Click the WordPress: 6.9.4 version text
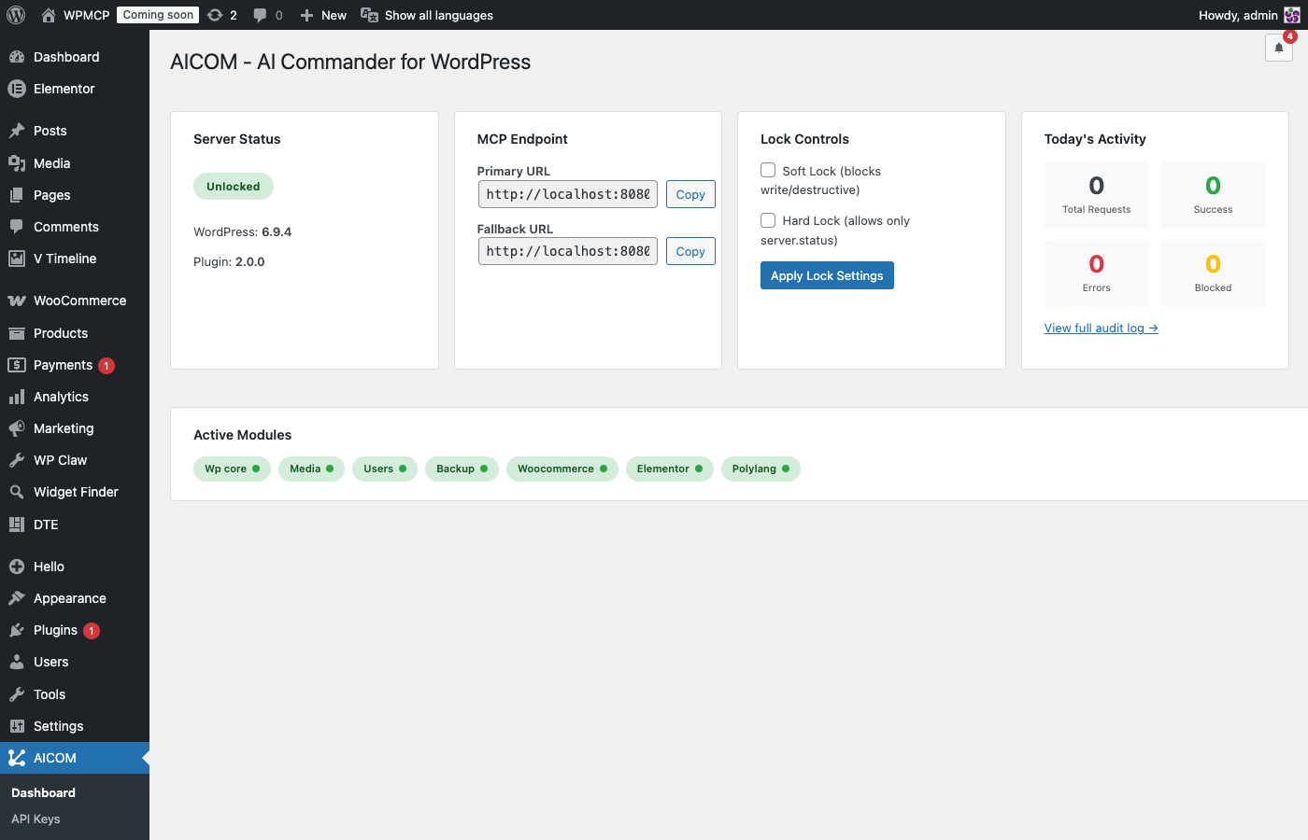This screenshot has width=1308, height=840. click(243, 231)
